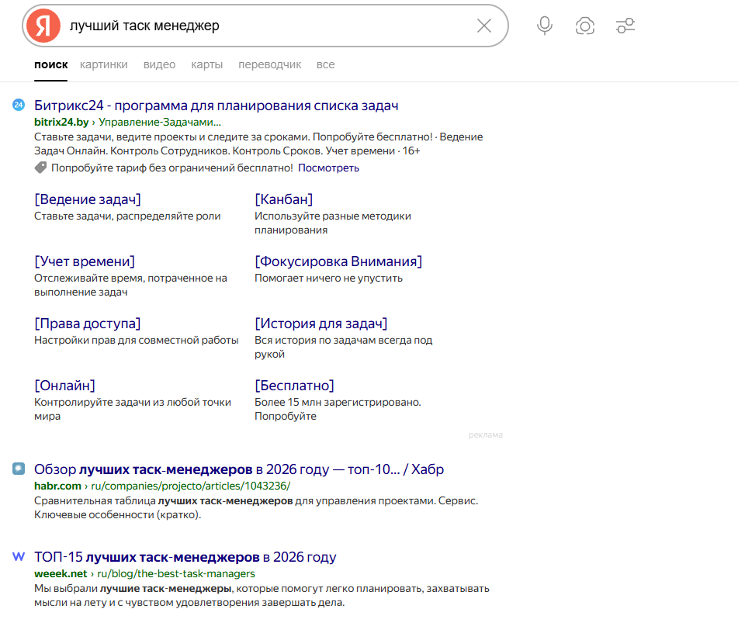This screenshot has width=738, height=623.
Task: Open the Битрикс24 result title link
Action: (216, 106)
